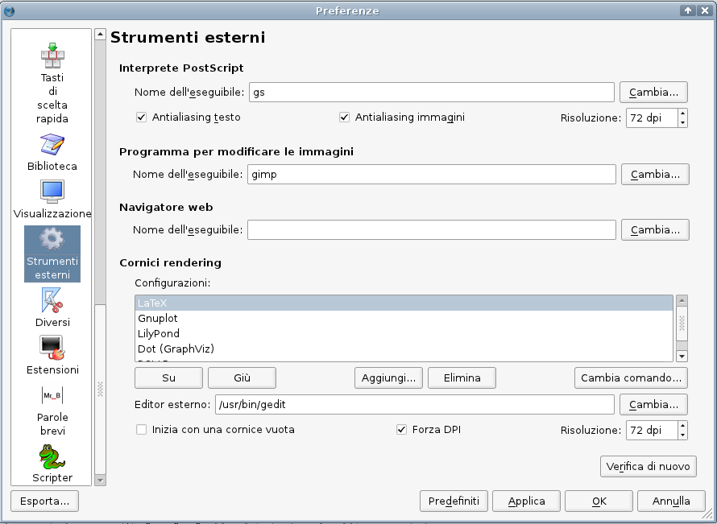This screenshot has width=717, height=524.
Task: Decrease Cornici rendering Risoluzione with the down arrow
Action: [x=682, y=435]
